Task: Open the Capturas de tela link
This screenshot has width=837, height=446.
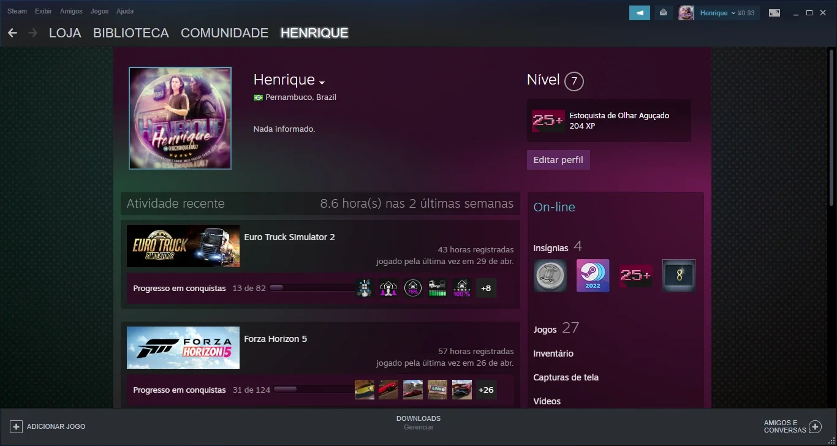Action: tap(566, 377)
